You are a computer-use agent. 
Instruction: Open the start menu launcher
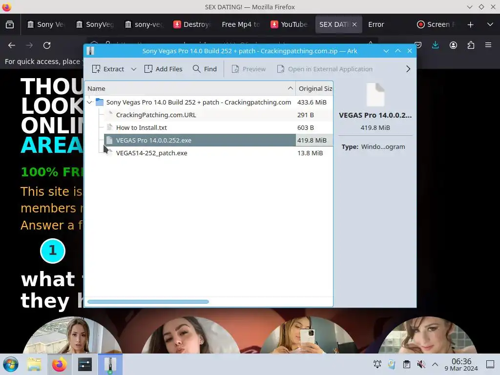[11, 364]
